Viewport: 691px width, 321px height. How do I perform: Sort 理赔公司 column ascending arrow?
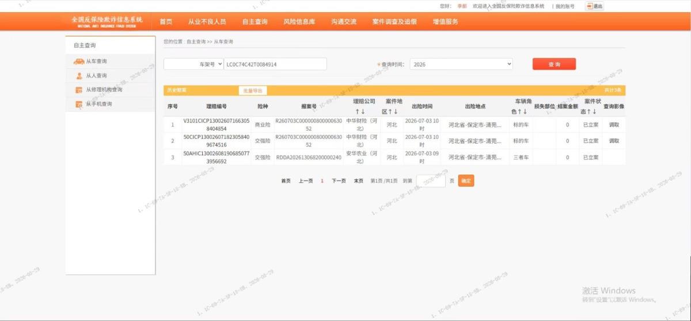(x=357, y=111)
